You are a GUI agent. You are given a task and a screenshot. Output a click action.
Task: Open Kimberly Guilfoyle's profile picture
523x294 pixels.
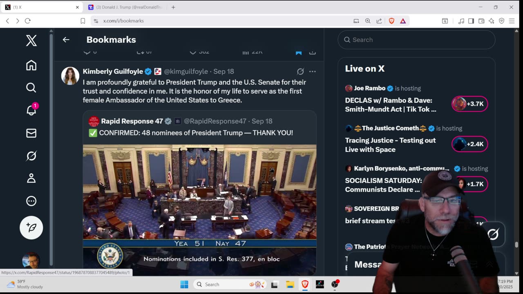(x=70, y=76)
